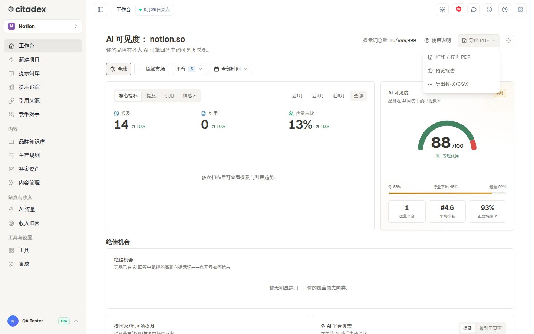The width and height of the screenshot is (534, 334).
Task: Open the chat feedback icon
Action: coord(474,10)
